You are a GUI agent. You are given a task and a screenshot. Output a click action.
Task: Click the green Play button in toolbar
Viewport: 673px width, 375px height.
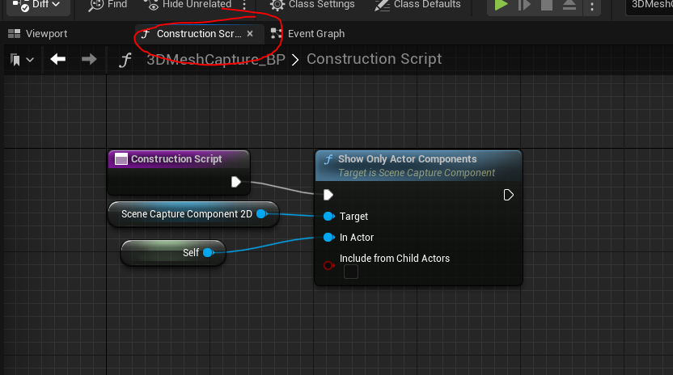[501, 5]
